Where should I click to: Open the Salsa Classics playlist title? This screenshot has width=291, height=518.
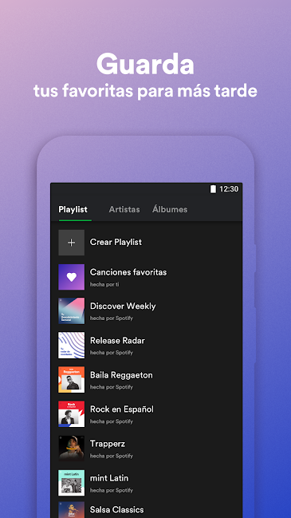click(116, 510)
